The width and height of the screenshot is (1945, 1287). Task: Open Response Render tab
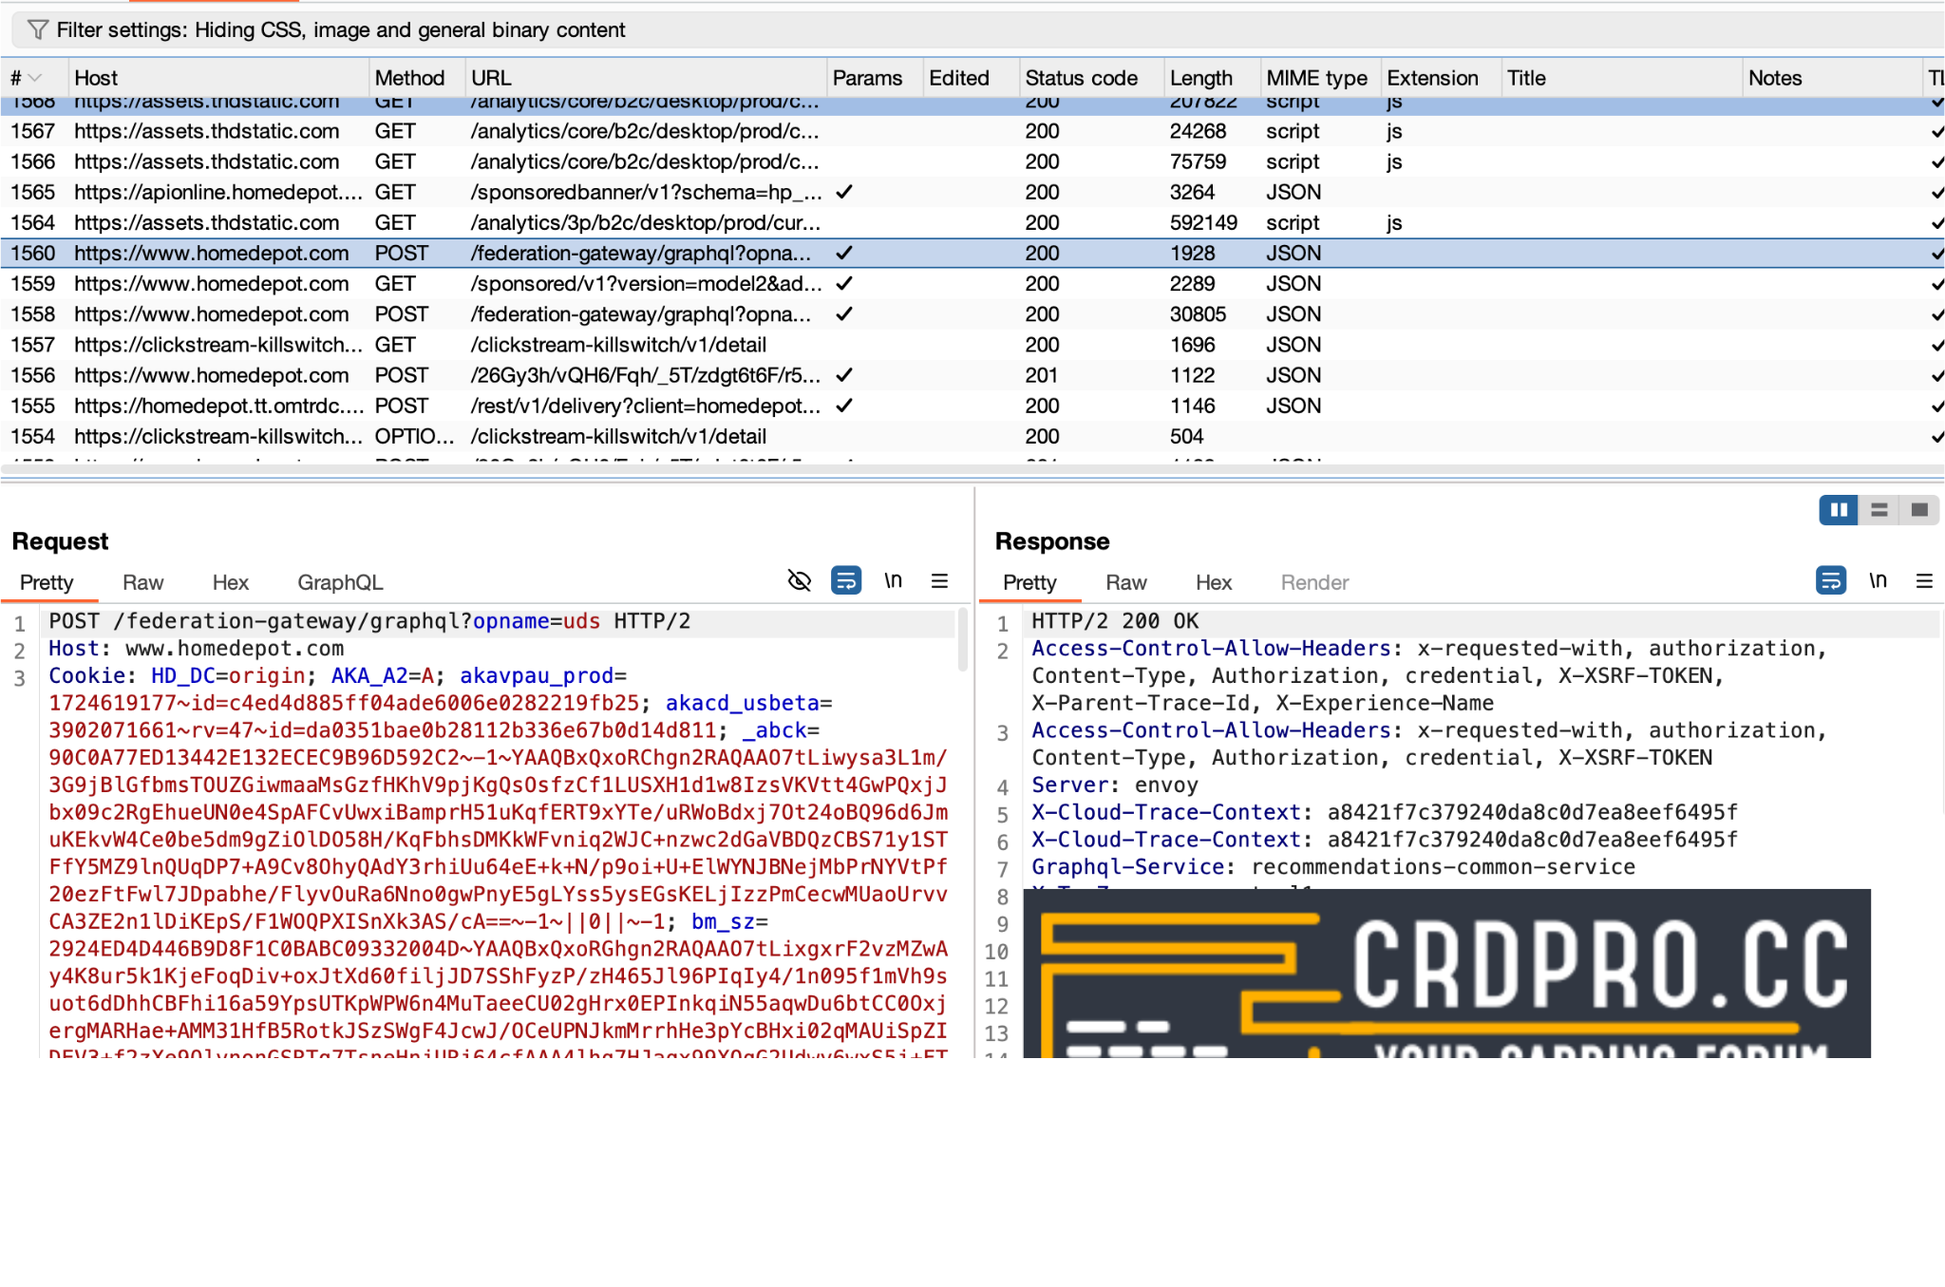pyautogui.click(x=1314, y=582)
